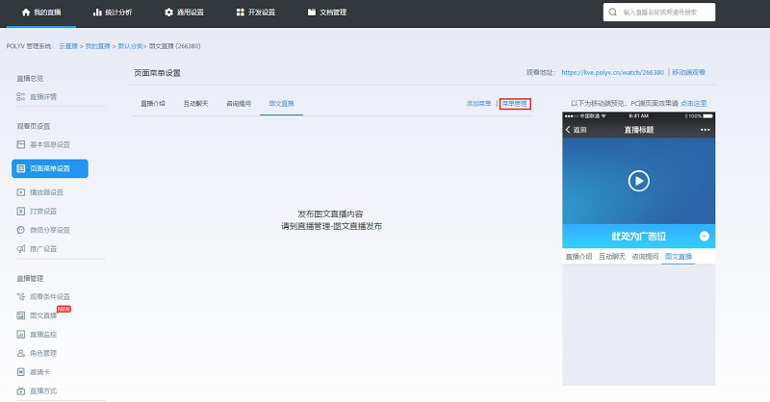Click the 菜单管理 link
This screenshot has height=402, width=770.
(515, 103)
